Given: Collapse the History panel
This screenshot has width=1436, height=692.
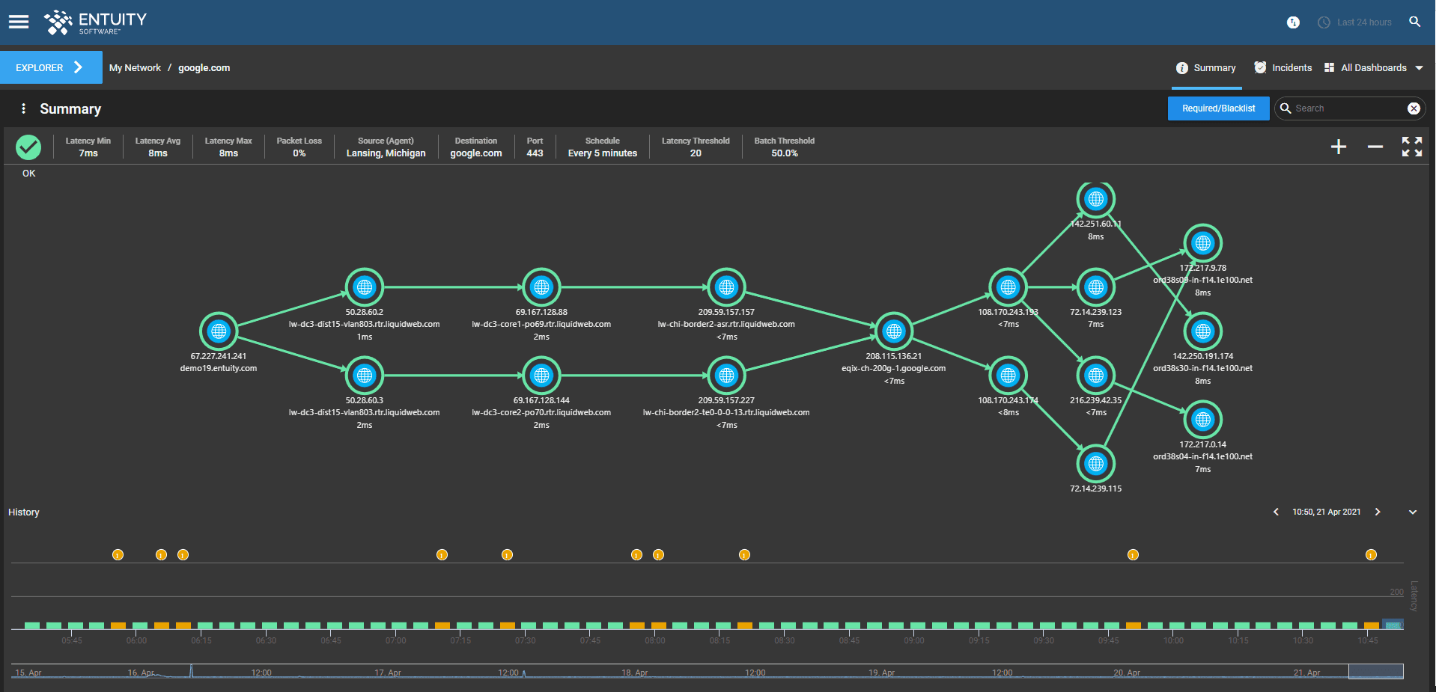Looking at the screenshot, I should 1414,512.
